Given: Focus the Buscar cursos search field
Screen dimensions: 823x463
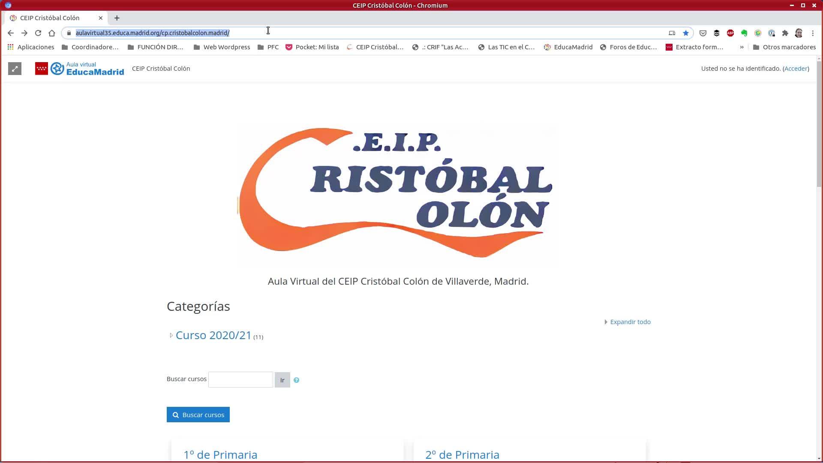Looking at the screenshot, I should pyautogui.click(x=240, y=380).
